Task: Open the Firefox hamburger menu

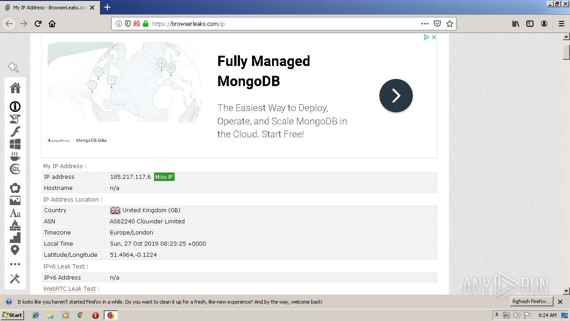Action: [562, 24]
